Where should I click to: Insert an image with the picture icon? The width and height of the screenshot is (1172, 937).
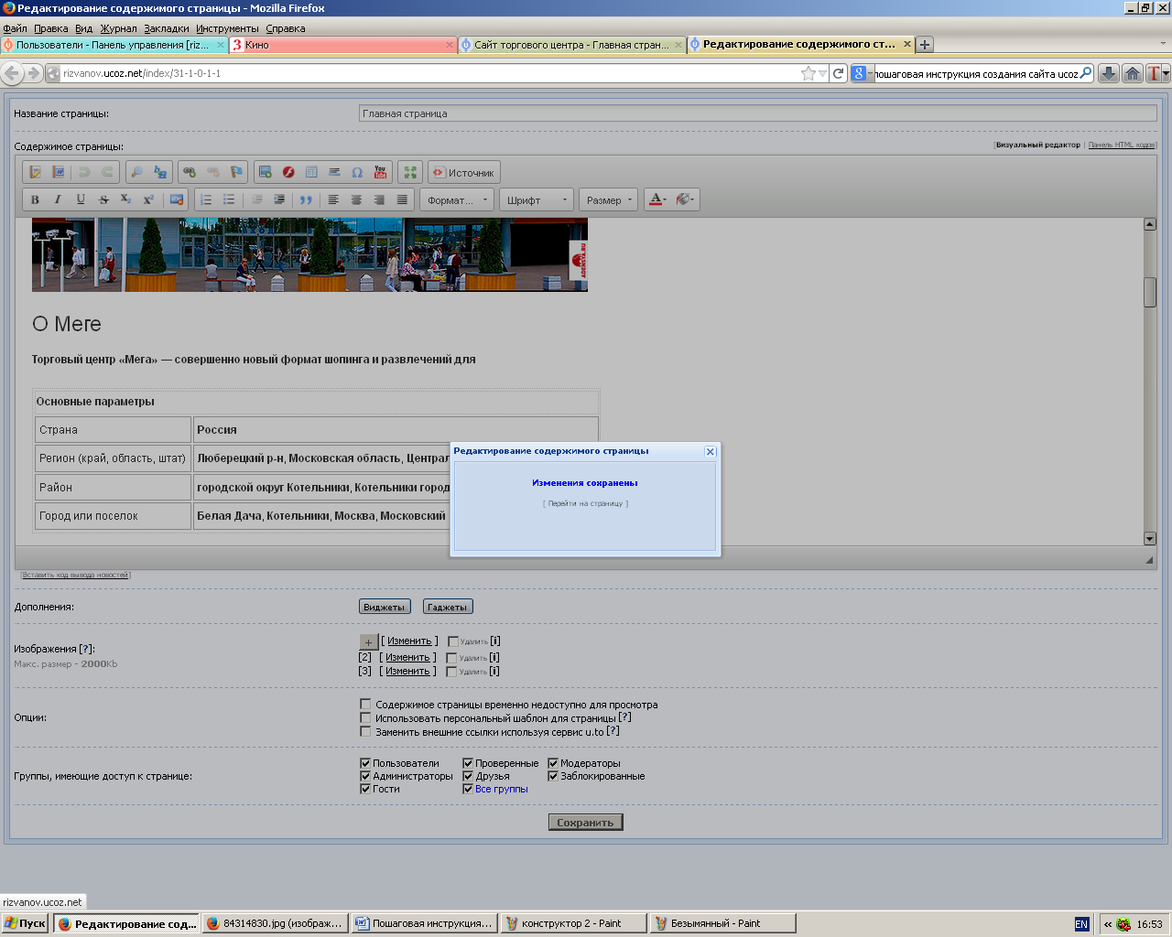pyautogui.click(x=266, y=172)
